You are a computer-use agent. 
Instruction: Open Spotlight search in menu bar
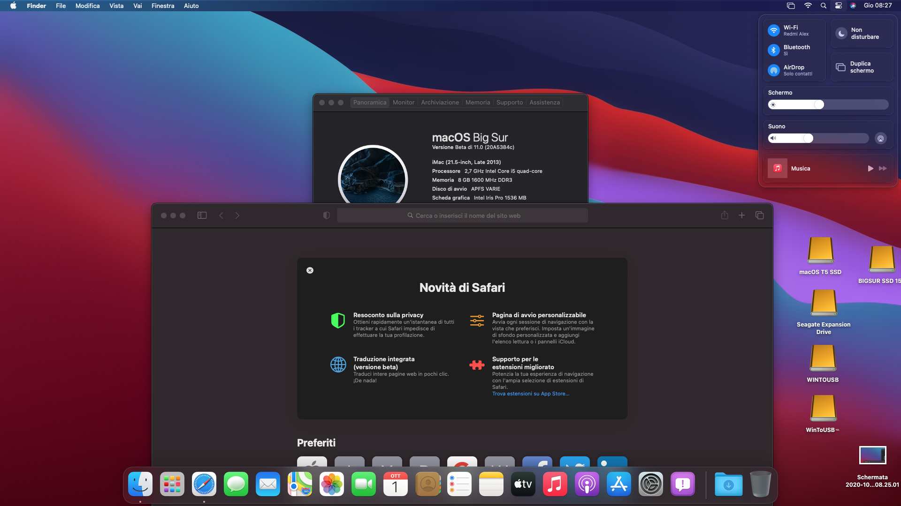[x=823, y=6]
